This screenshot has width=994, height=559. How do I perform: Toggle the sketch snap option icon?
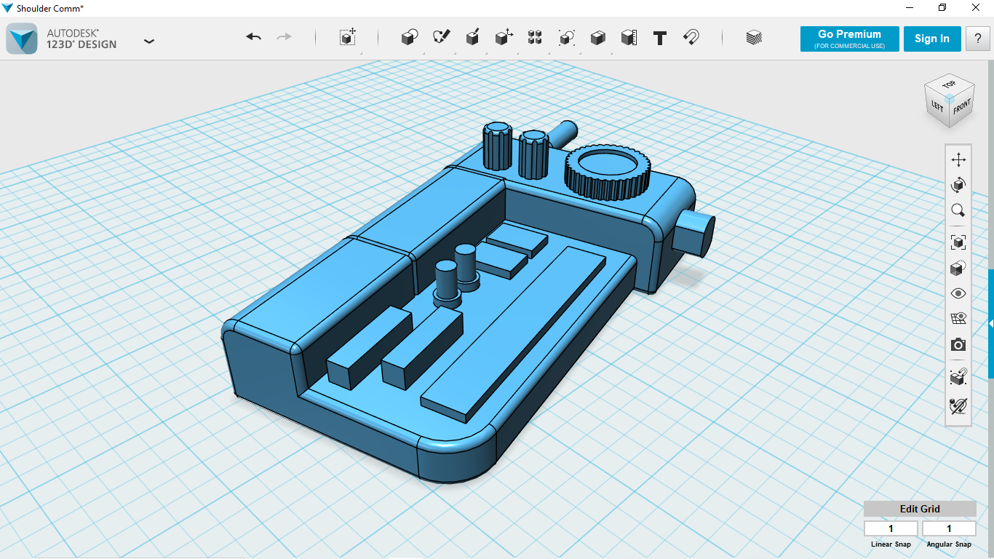[x=958, y=405]
